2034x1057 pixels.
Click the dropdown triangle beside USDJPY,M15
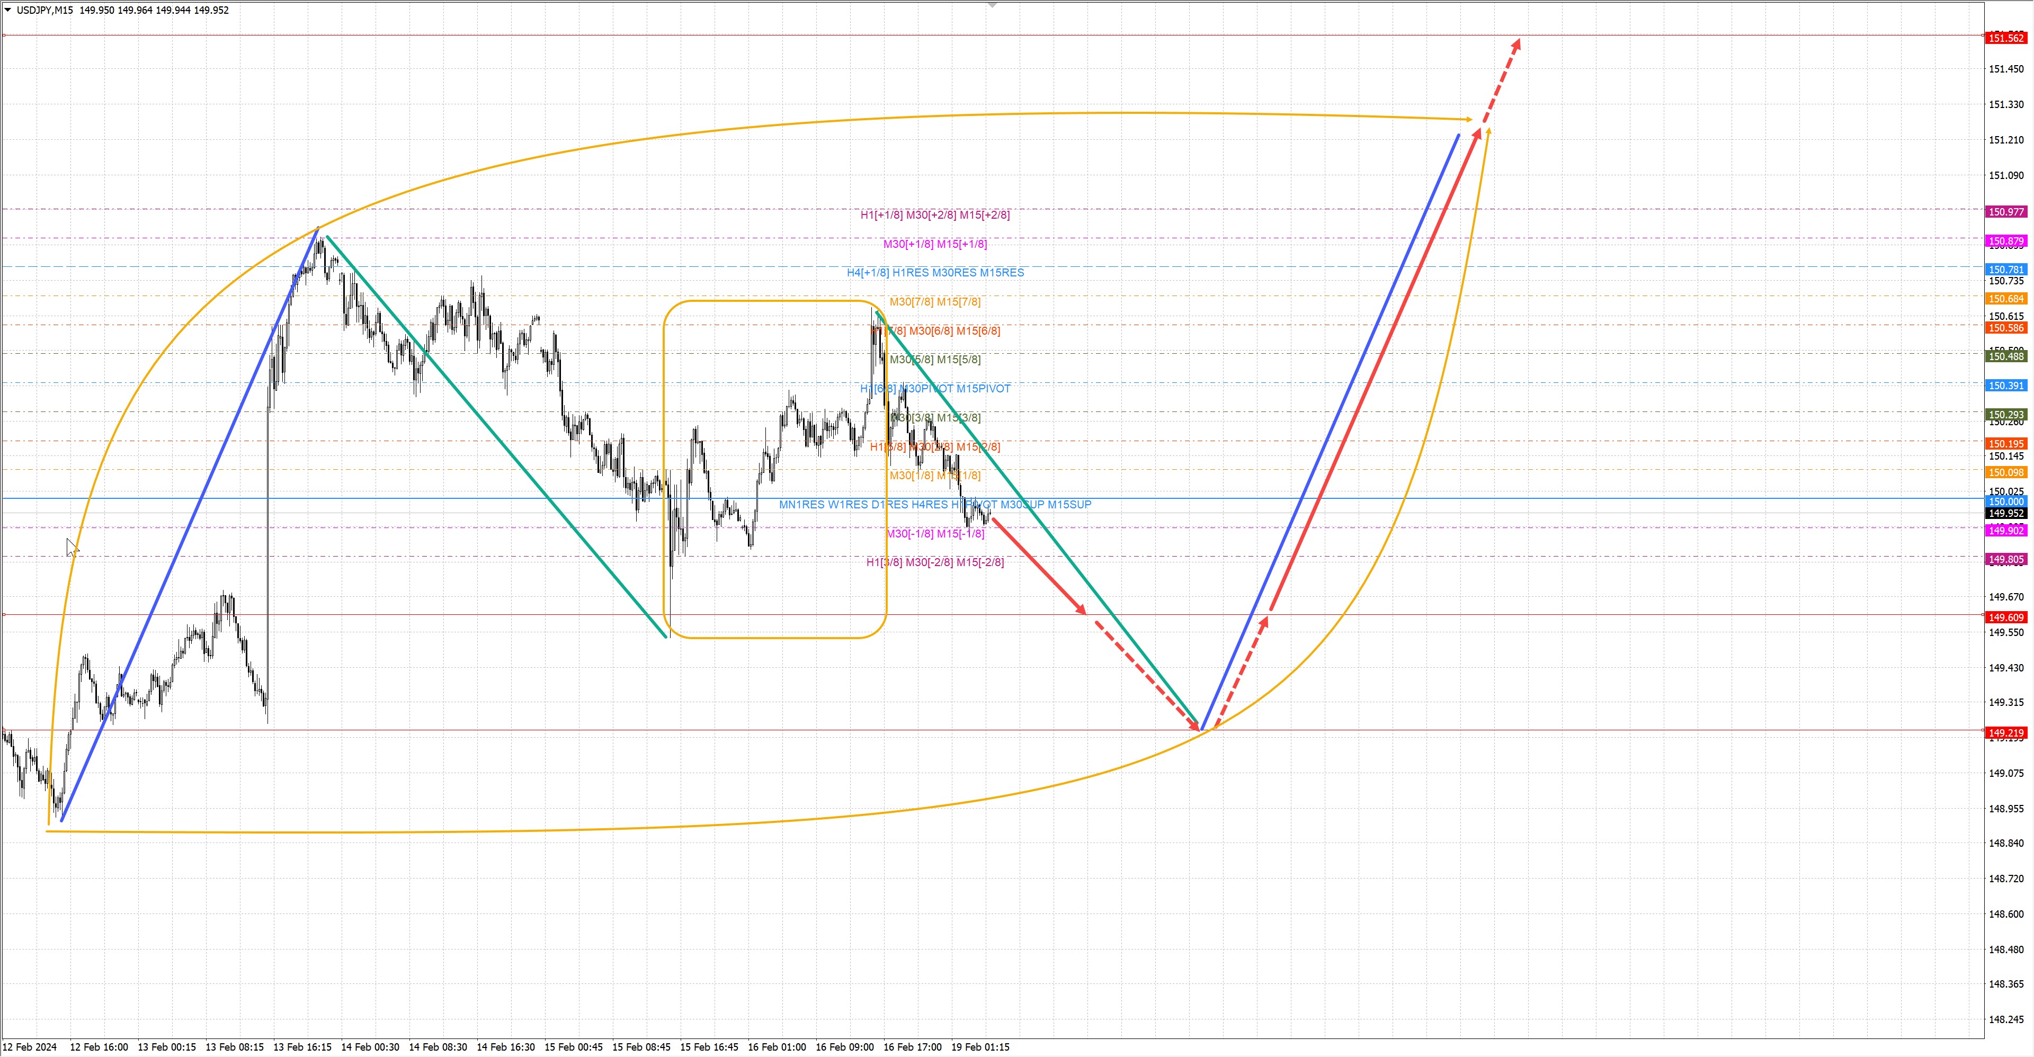[8, 10]
